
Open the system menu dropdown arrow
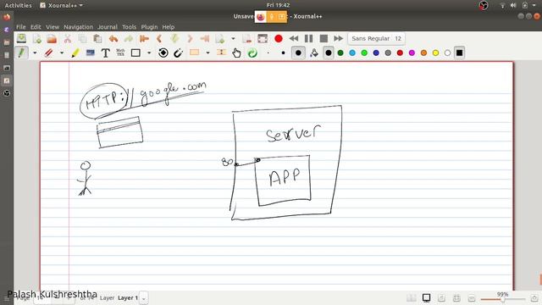(x=534, y=5)
